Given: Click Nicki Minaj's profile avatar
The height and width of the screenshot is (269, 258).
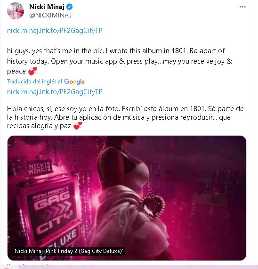Looking at the screenshot, I should point(16,11).
